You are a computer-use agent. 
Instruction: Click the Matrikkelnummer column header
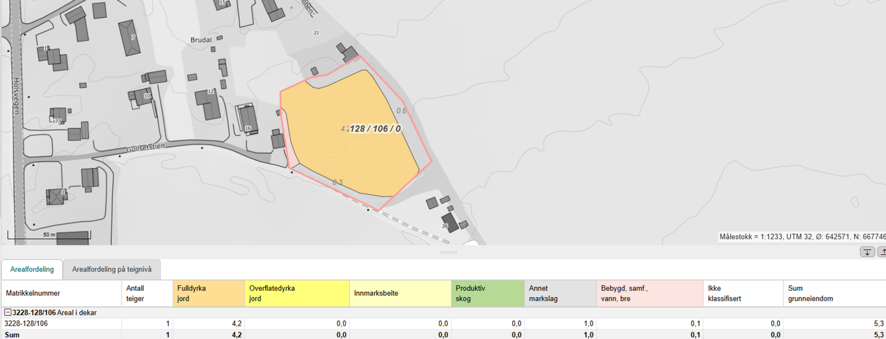pos(61,293)
